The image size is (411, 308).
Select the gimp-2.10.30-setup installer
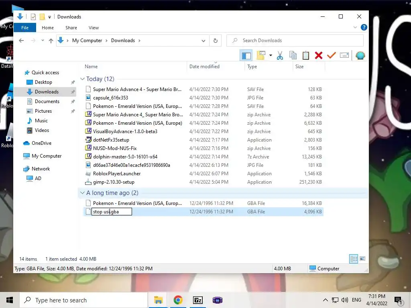[x=114, y=182]
